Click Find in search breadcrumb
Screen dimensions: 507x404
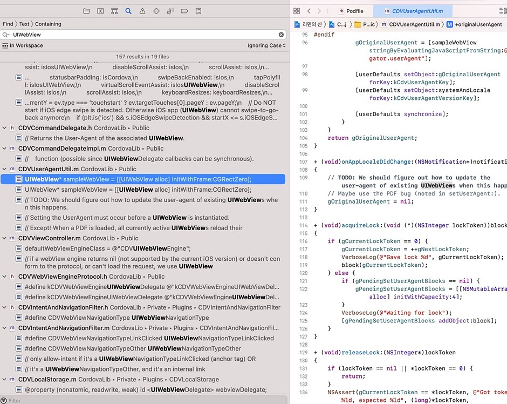[8, 24]
